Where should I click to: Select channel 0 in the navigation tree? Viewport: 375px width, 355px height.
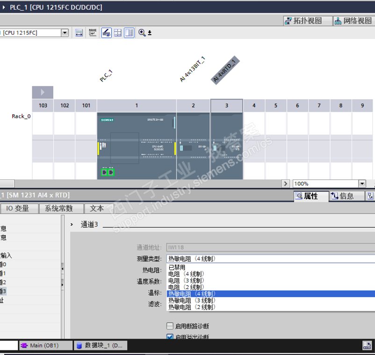3,264
